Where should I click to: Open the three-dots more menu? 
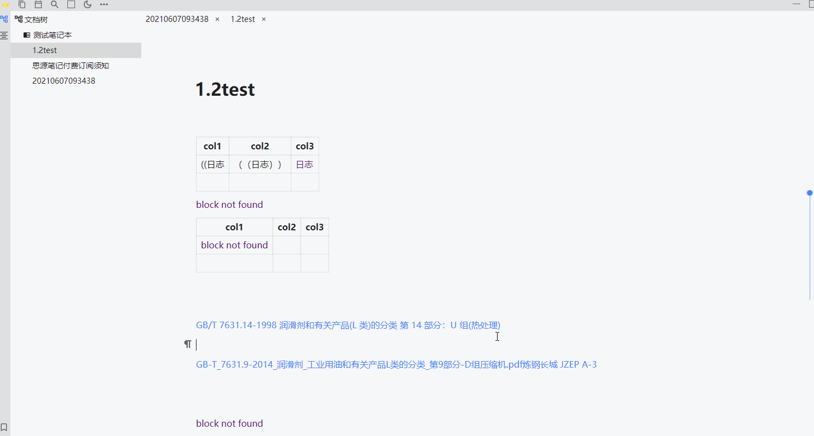104,4
